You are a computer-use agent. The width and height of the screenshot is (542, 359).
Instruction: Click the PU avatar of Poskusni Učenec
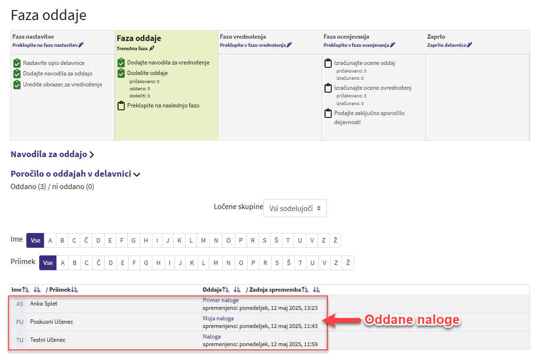[x=20, y=322]
